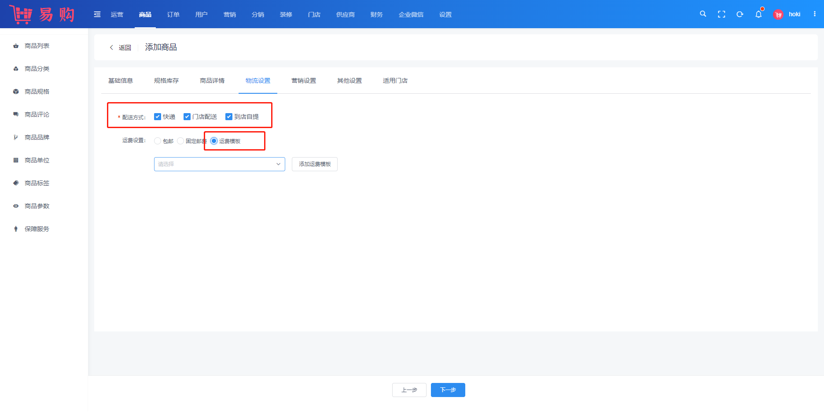The image size is (824, 412).
Task: Switch to the 规格库存 tab
Action: [x=166, y=81]
